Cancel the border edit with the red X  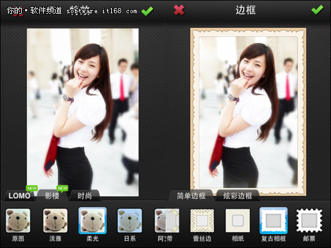(179, 10)
